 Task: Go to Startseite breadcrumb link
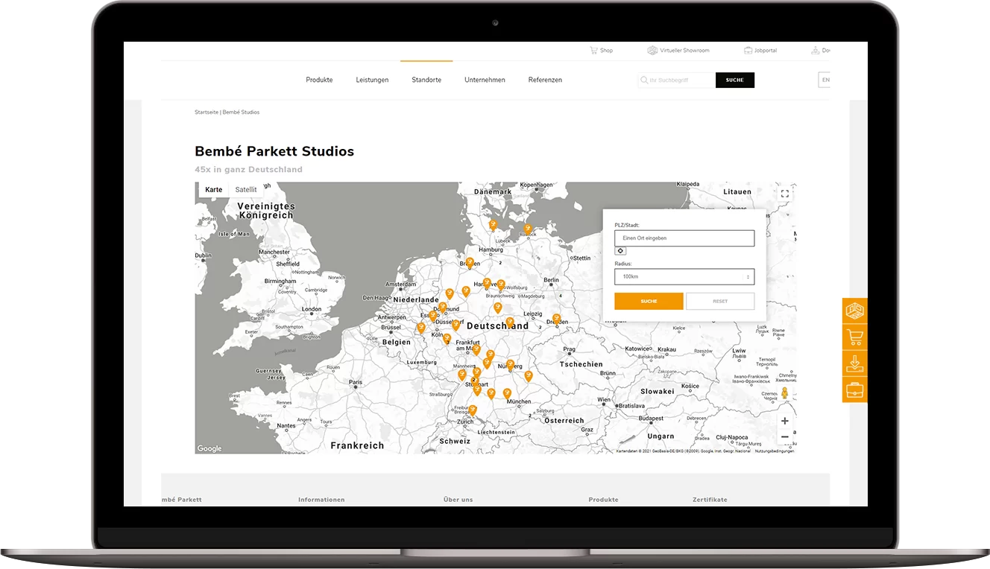[x=206, y=112]
